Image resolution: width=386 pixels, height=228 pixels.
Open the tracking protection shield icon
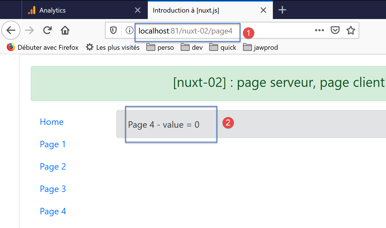pos(113,30)
